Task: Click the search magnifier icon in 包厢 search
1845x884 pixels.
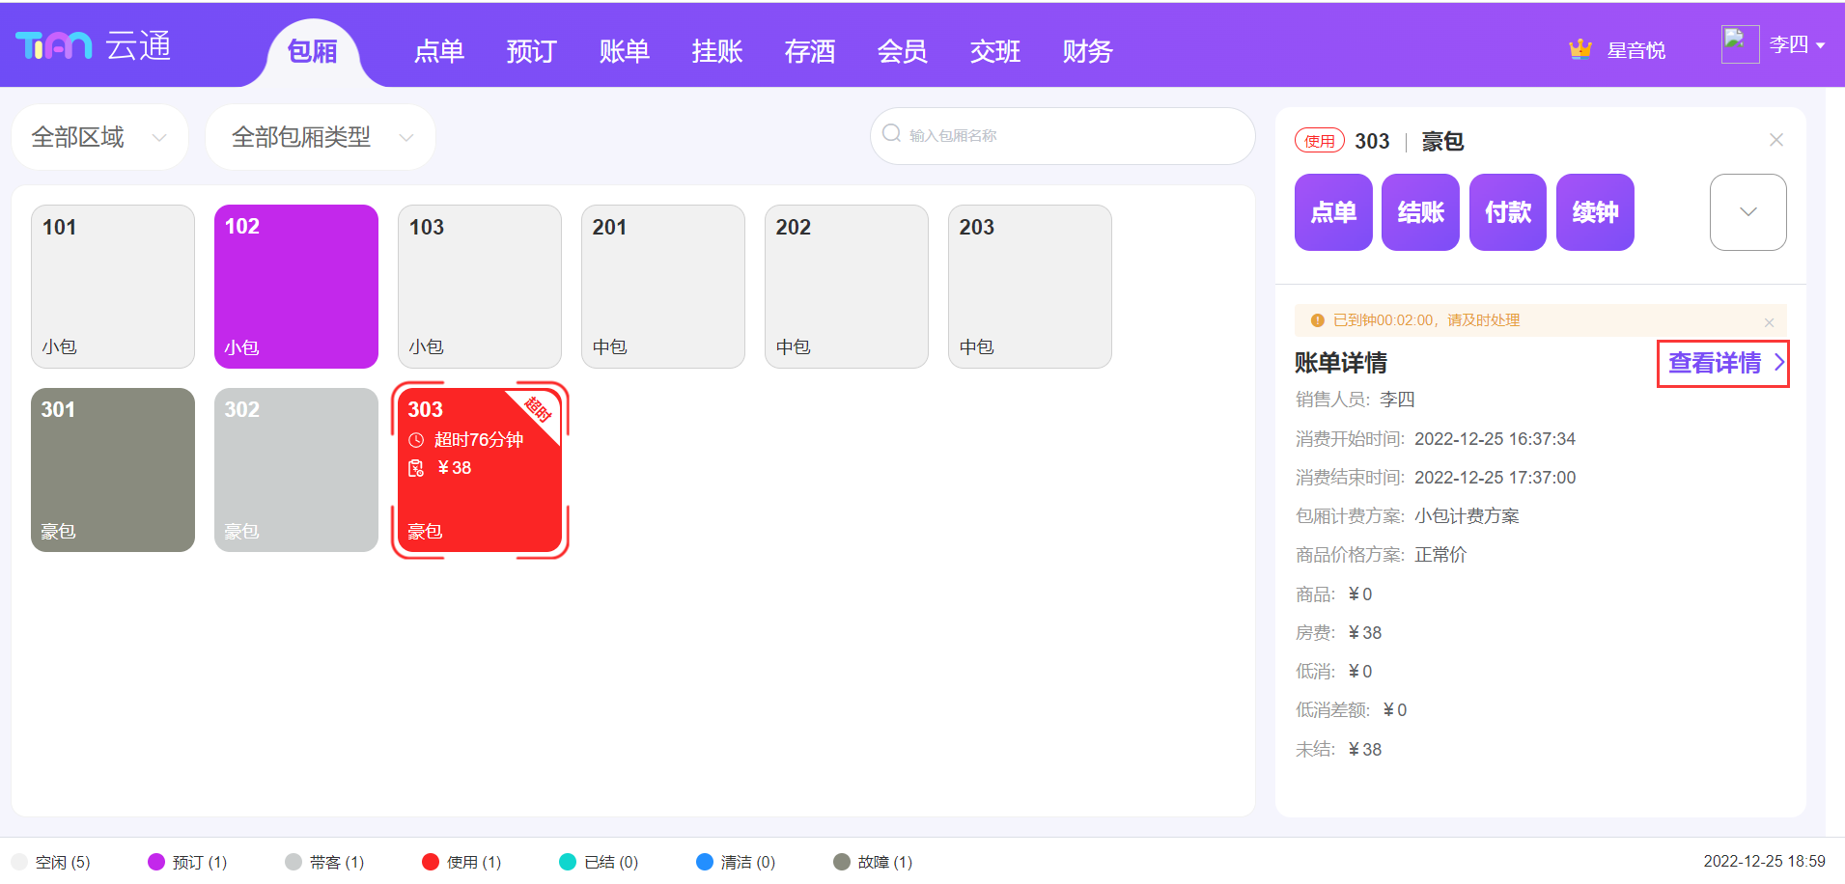Action: coord(891,134)
